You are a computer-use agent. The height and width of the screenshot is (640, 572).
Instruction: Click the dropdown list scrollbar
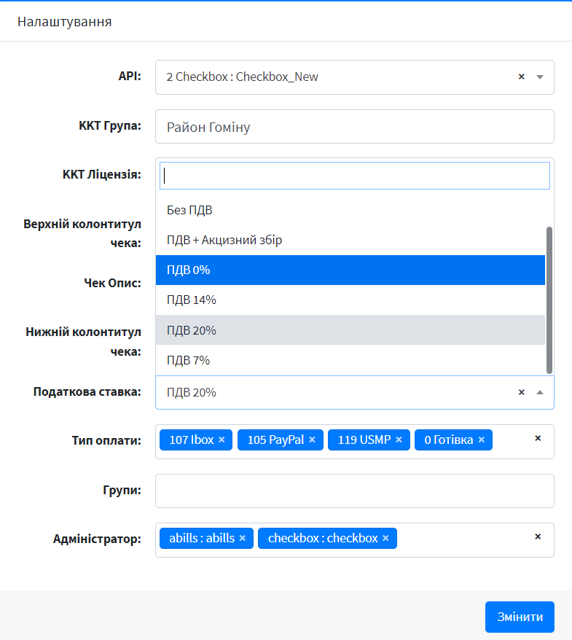pos(549,299)
